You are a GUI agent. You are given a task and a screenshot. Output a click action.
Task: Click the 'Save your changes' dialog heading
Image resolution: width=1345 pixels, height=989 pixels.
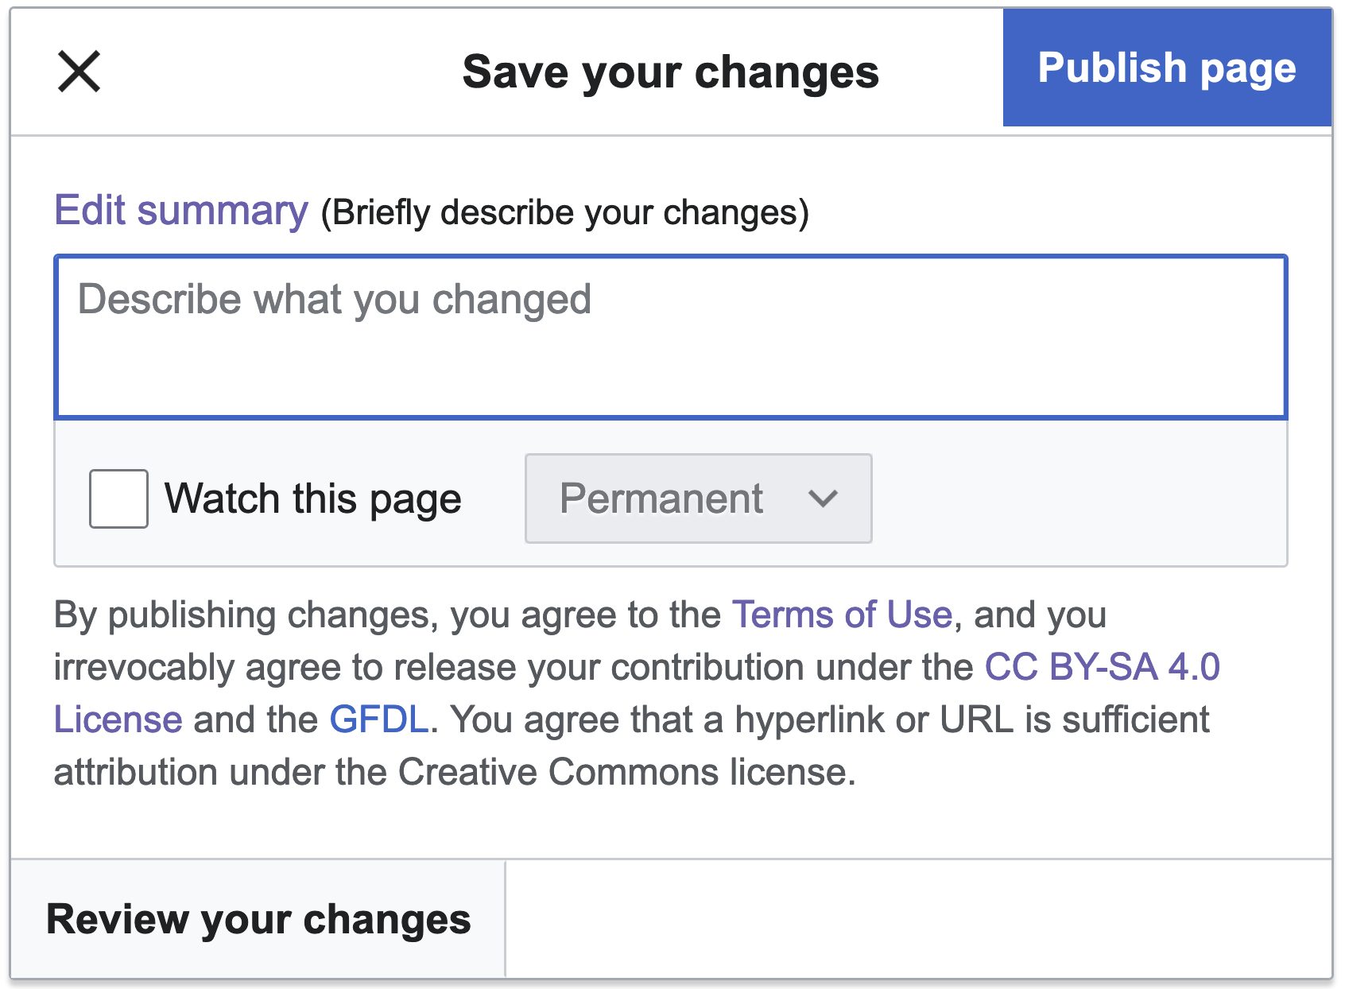(x=670, y=72)
